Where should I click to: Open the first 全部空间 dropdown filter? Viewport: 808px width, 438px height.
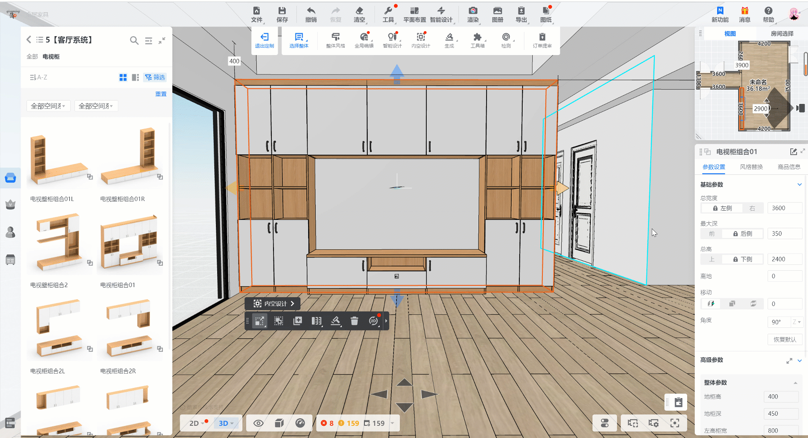pos(48,106)
